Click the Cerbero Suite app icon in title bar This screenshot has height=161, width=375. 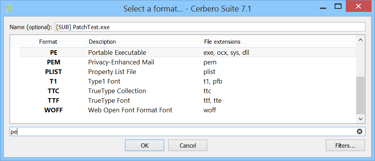click(x=9, y=8)
